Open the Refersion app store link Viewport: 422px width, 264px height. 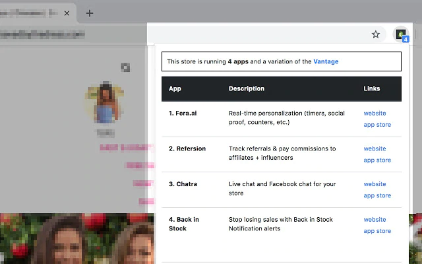pos(377,160)
